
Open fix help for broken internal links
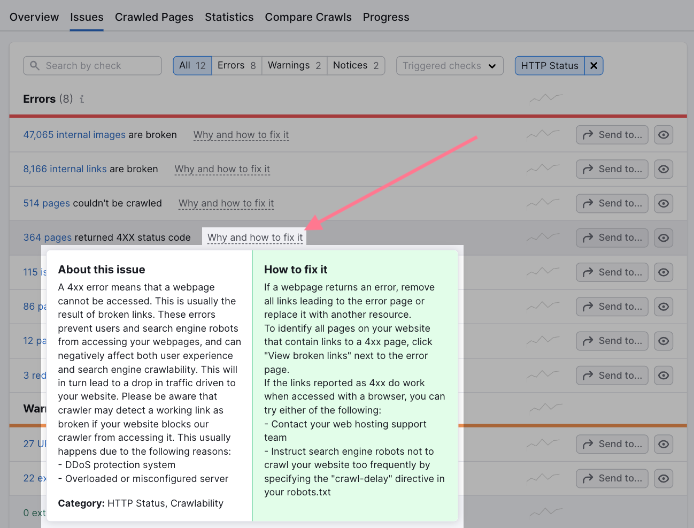click(x=222, y=169)
